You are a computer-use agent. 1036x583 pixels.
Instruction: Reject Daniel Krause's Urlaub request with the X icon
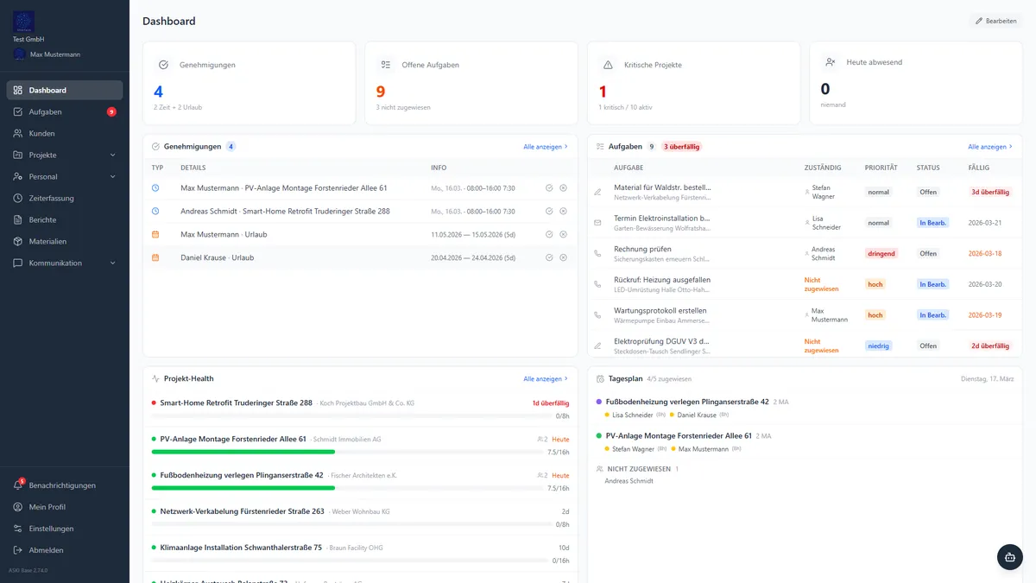point(563,257)
